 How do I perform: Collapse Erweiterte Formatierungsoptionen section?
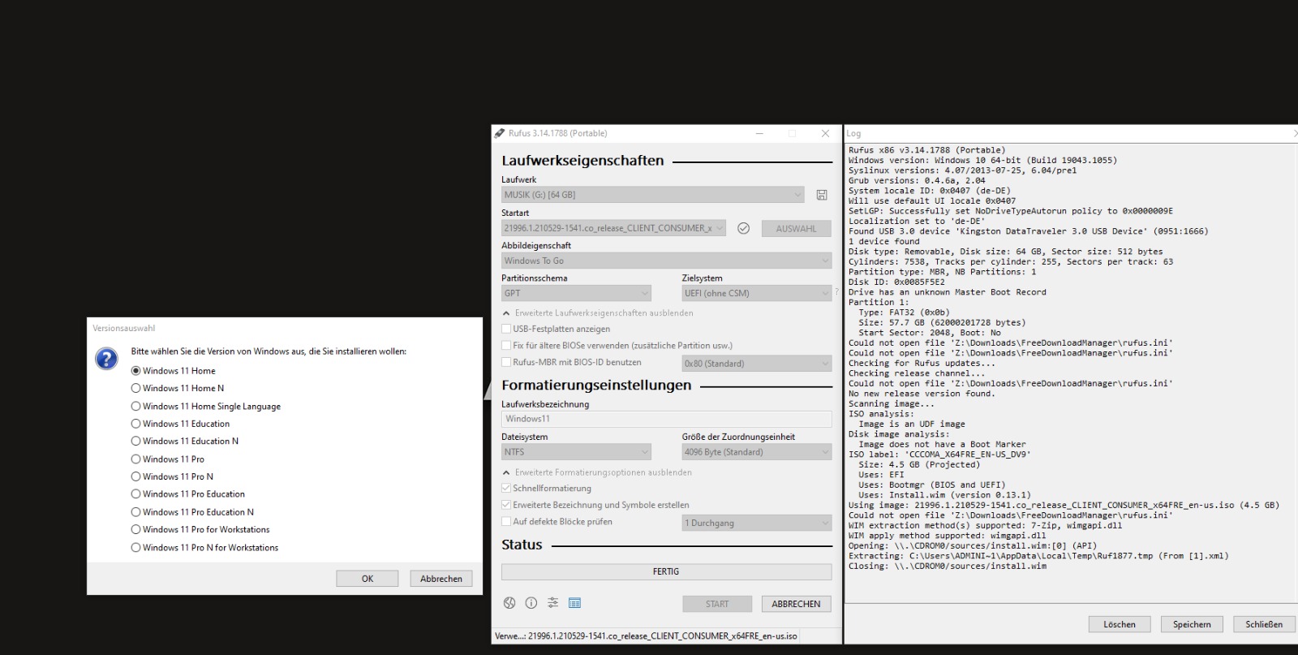(597, 472)
